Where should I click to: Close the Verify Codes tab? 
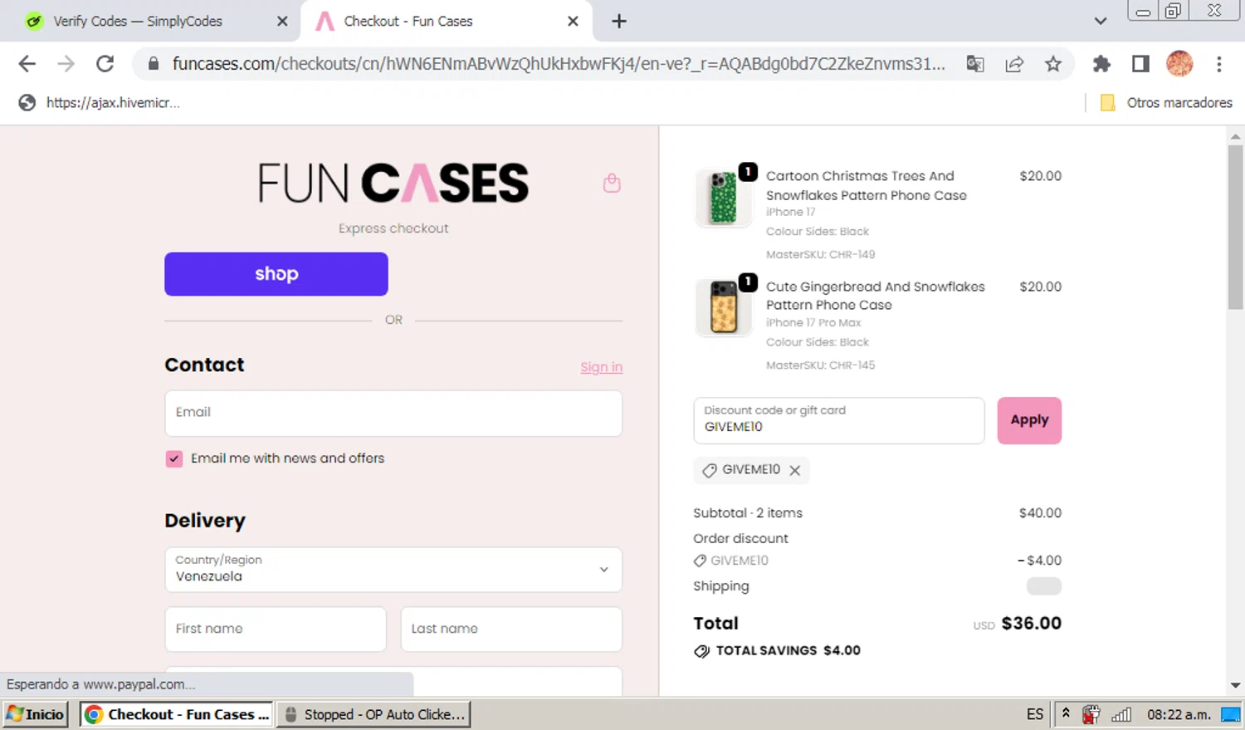pos(282,22)
